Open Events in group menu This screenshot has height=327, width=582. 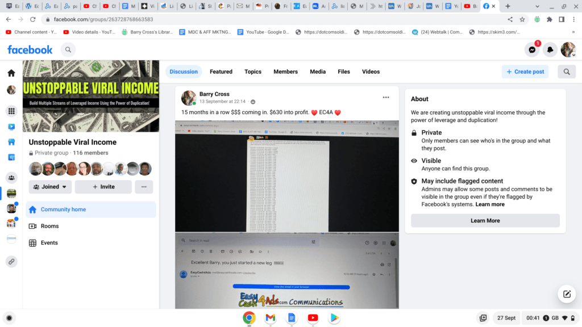pyautogui.click(x=91, y=243)
